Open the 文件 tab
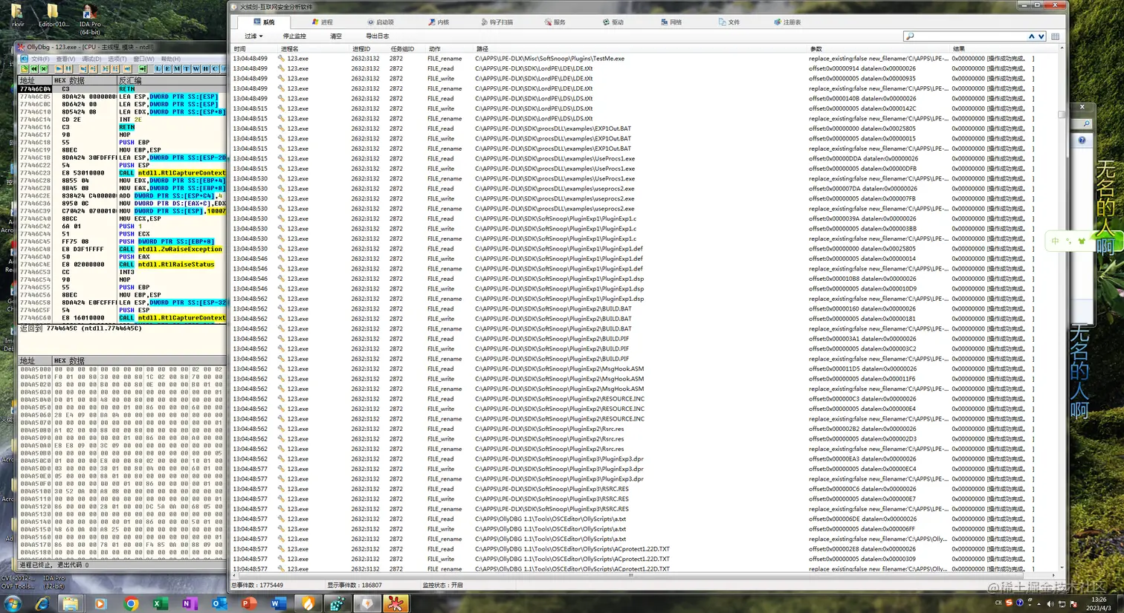The image size is (1124, 613). (x=729, y=22)
